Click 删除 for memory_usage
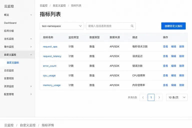This screenshot has height=128, width=192. coord(181,85)
